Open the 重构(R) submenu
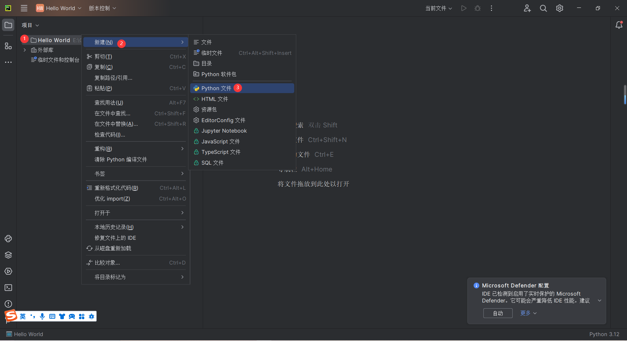The width and height of the screenshot is (627, 341). click(136, 149)
